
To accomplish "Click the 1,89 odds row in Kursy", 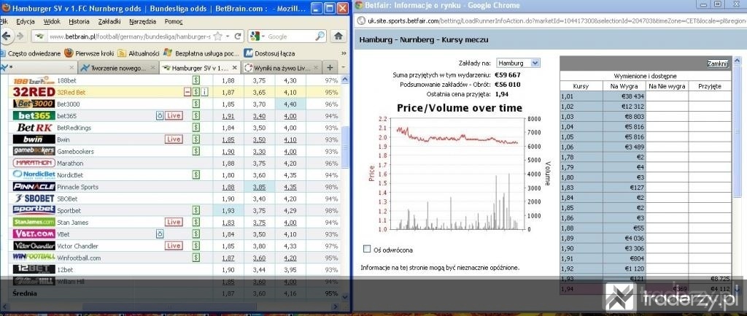I will 581,239.
